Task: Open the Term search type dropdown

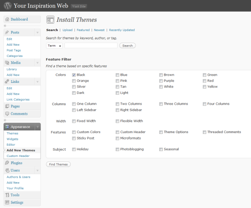Action: pos(54,46)
